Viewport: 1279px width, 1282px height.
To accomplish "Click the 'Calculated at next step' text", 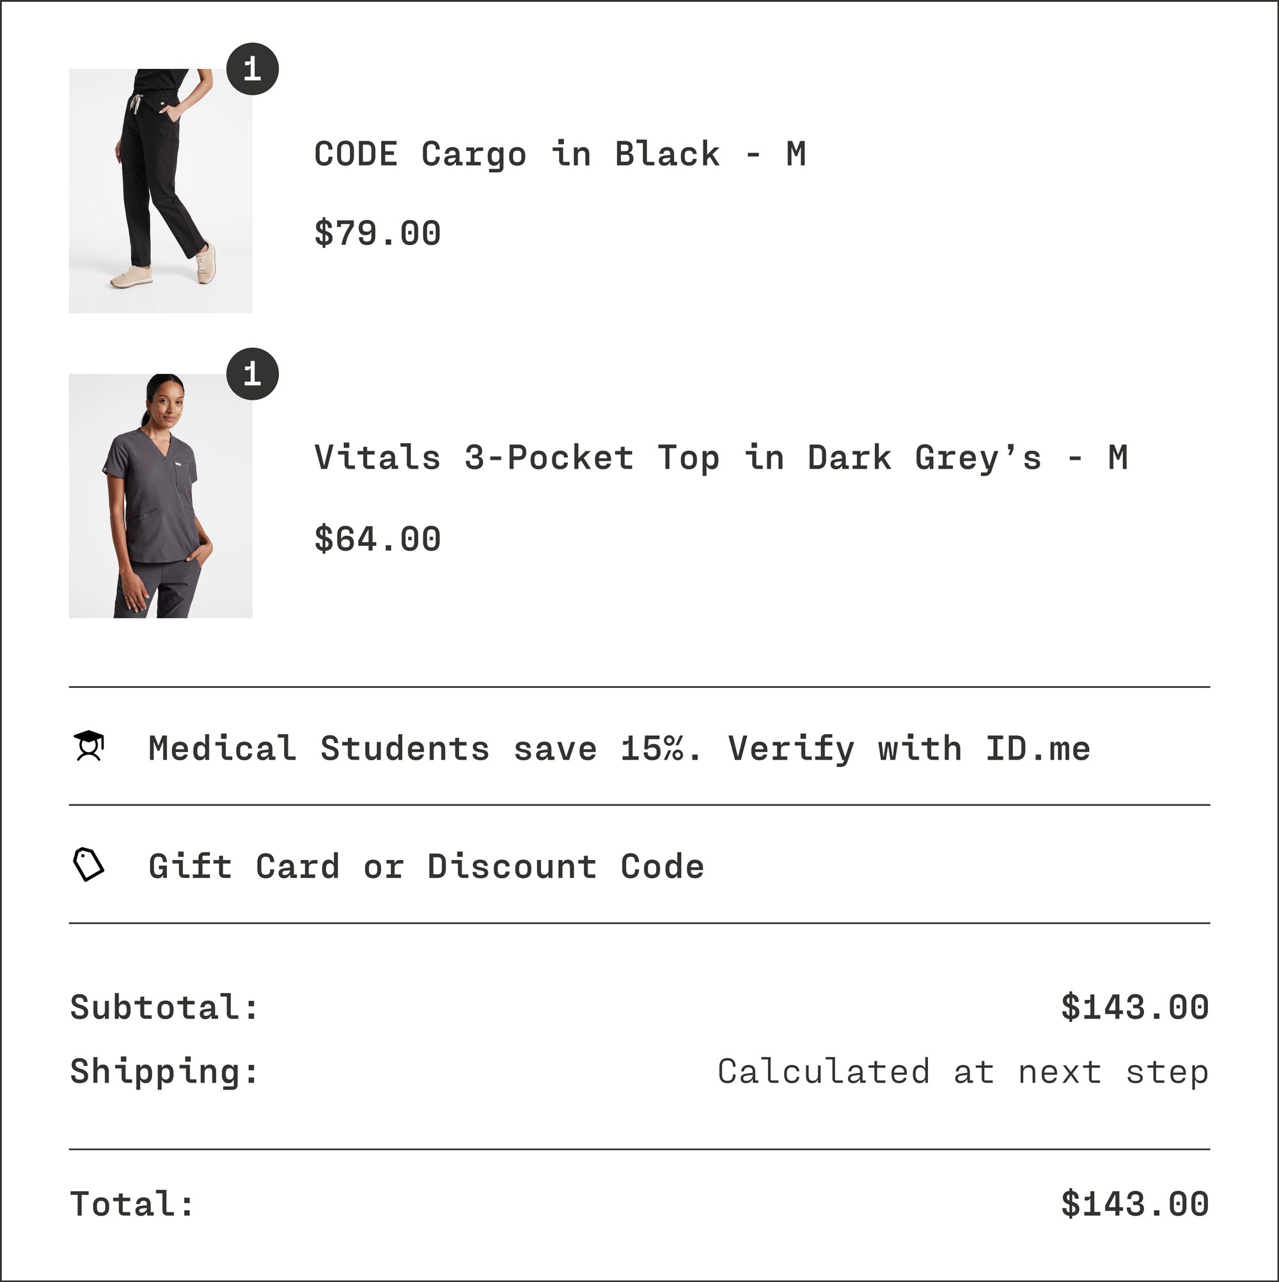I will [x=962, y=1072].
